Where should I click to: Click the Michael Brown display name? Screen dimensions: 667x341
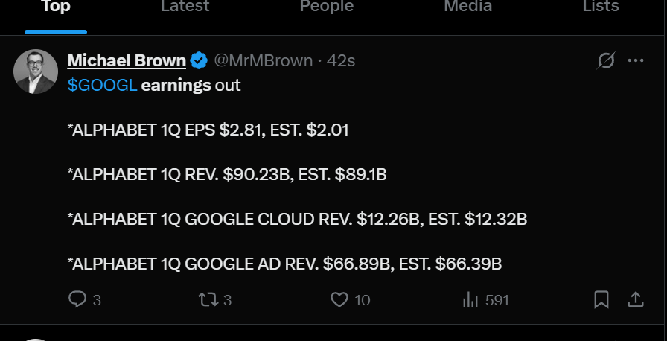[x=127, y=61]
